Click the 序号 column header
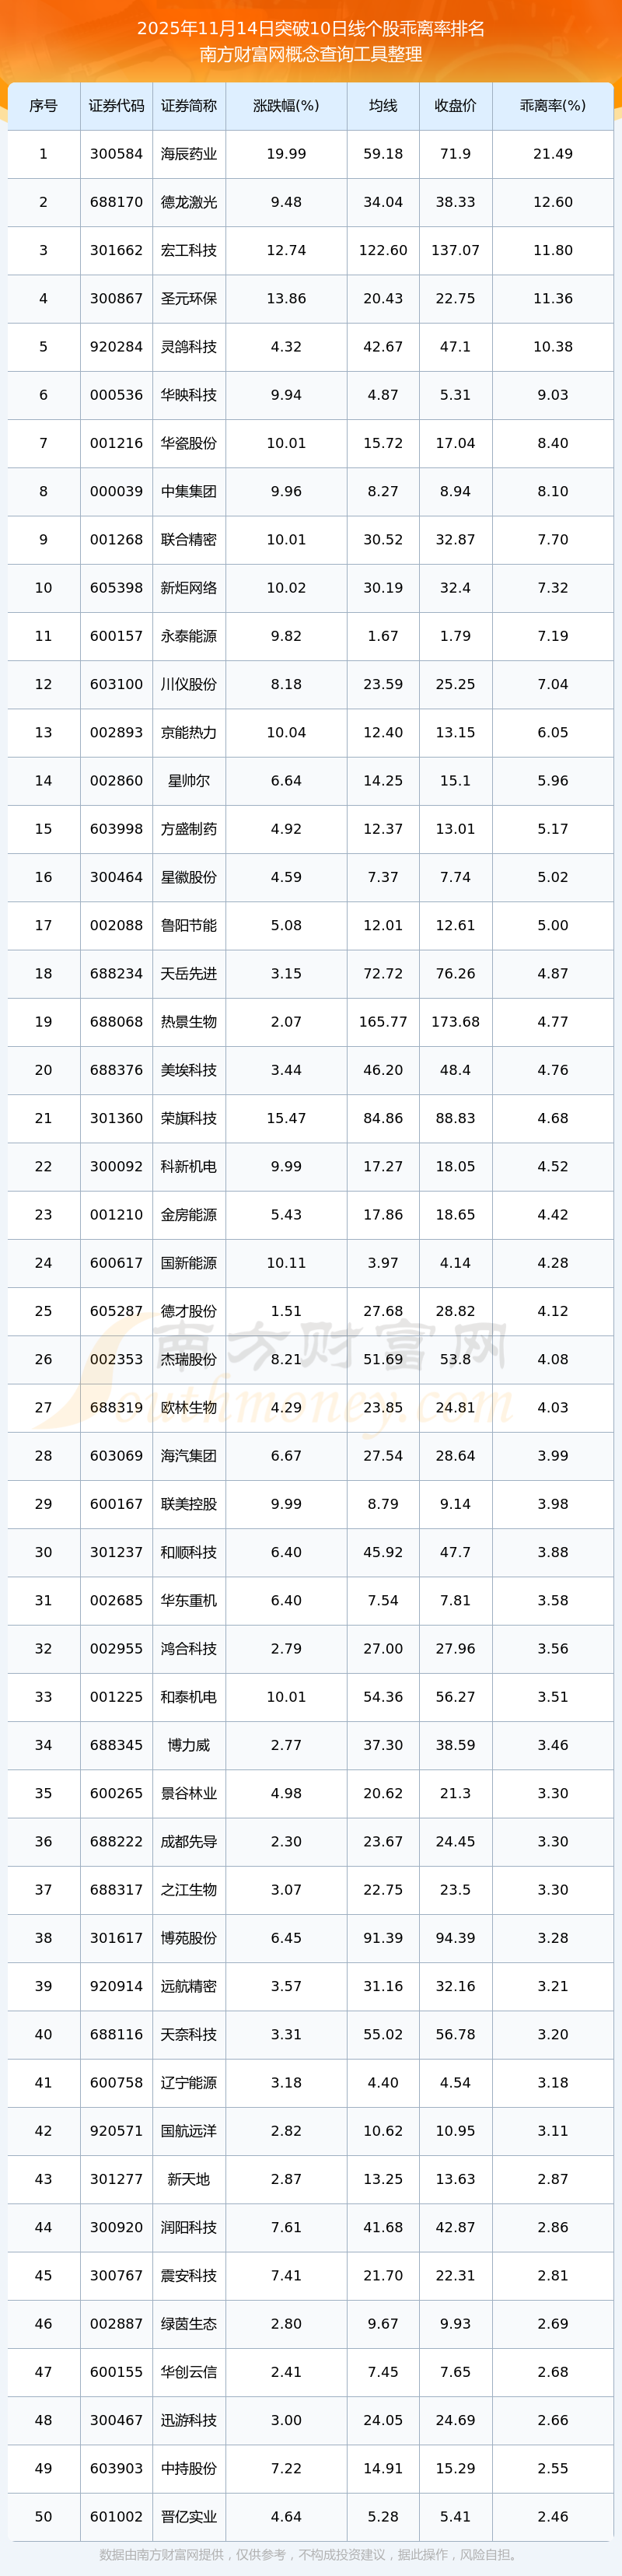 pyautogui.click(x=43, y=106)
